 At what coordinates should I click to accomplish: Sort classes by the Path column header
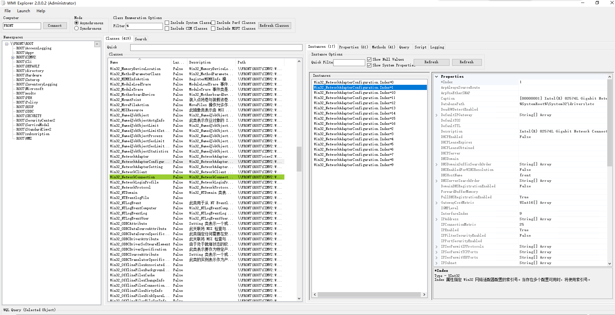pos(260,62)
